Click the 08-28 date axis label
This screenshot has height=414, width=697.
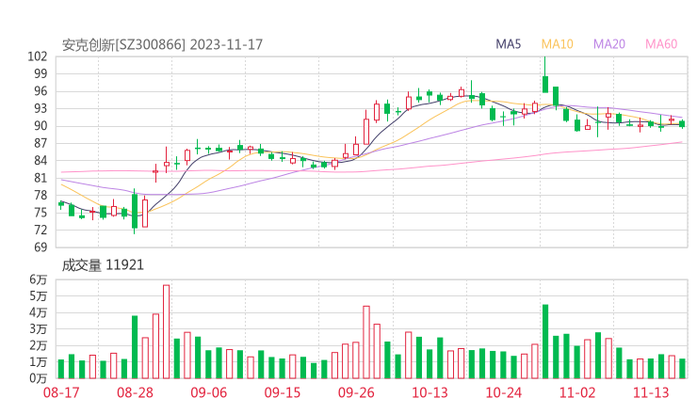click(135, 392)
